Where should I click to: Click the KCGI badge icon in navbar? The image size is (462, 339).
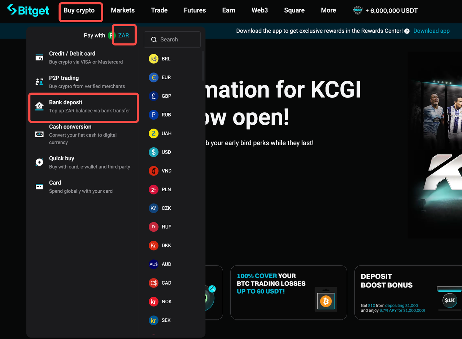tap(357, 10)
